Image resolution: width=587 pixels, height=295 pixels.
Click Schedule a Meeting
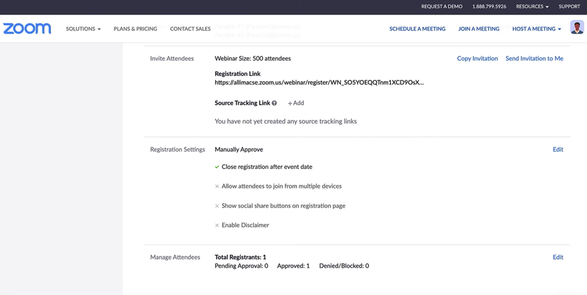417,29
